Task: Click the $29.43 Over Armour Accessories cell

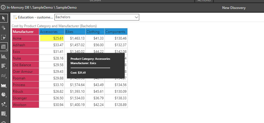Action: coord(52,72)
